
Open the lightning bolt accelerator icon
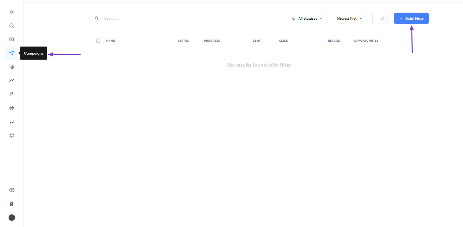[x=12, y=94]
